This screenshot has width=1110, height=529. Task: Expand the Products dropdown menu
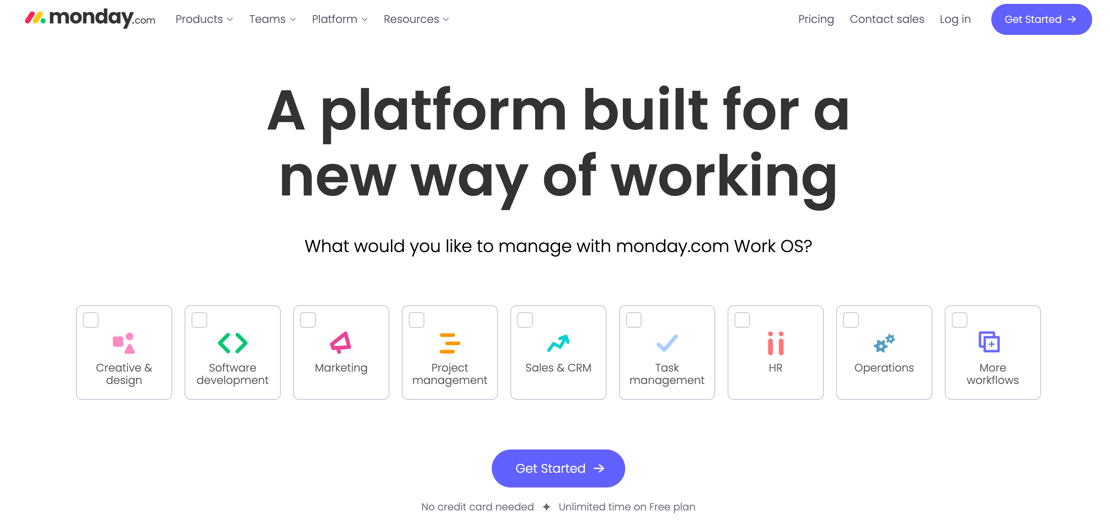pos(204,19)
